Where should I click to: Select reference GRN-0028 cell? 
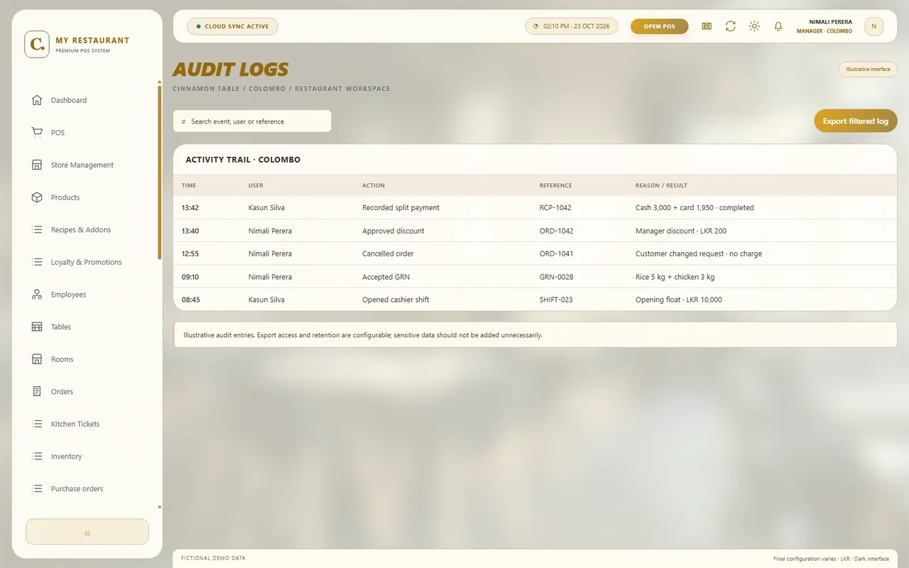[556, 277]
